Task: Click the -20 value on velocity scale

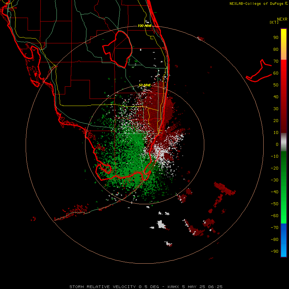Action: [275, 168]
